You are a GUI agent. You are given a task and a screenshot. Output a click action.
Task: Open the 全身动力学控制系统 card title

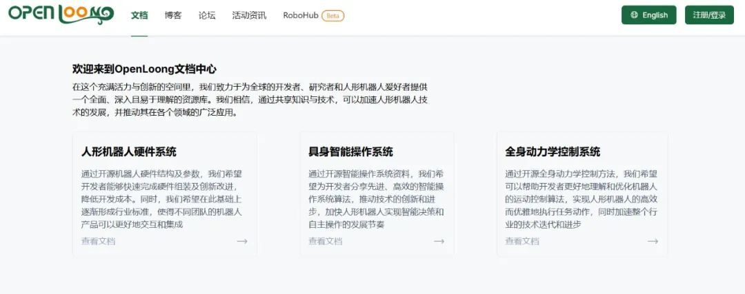[553, 151]
